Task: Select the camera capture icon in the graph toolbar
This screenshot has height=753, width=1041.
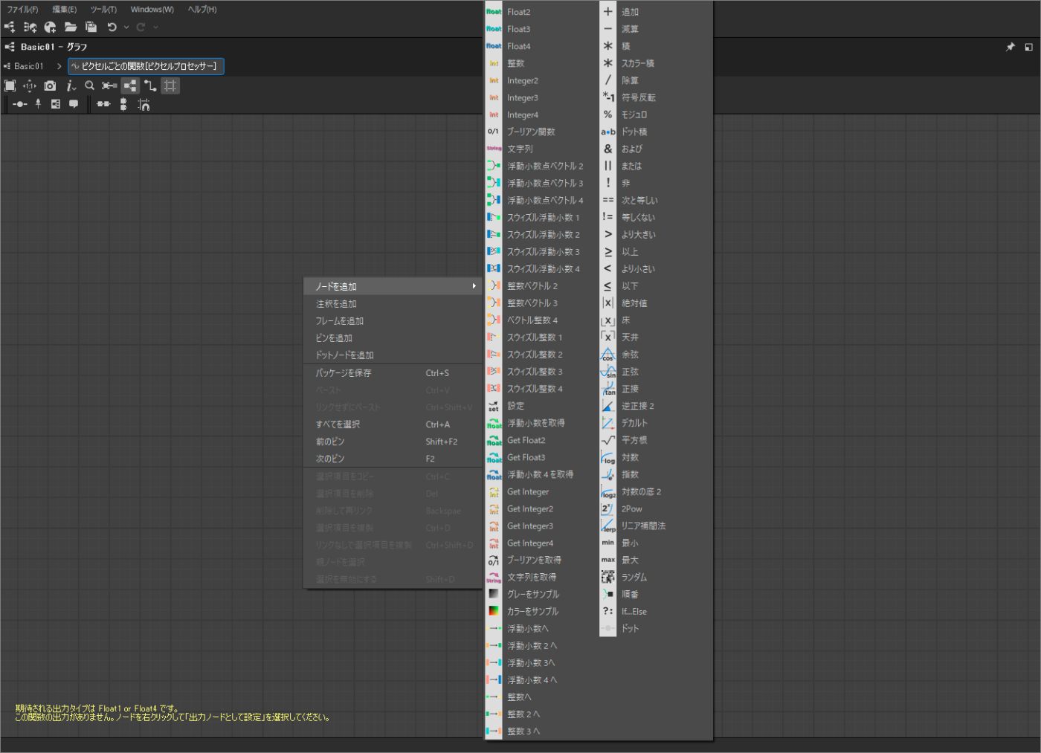Action: 50,85
